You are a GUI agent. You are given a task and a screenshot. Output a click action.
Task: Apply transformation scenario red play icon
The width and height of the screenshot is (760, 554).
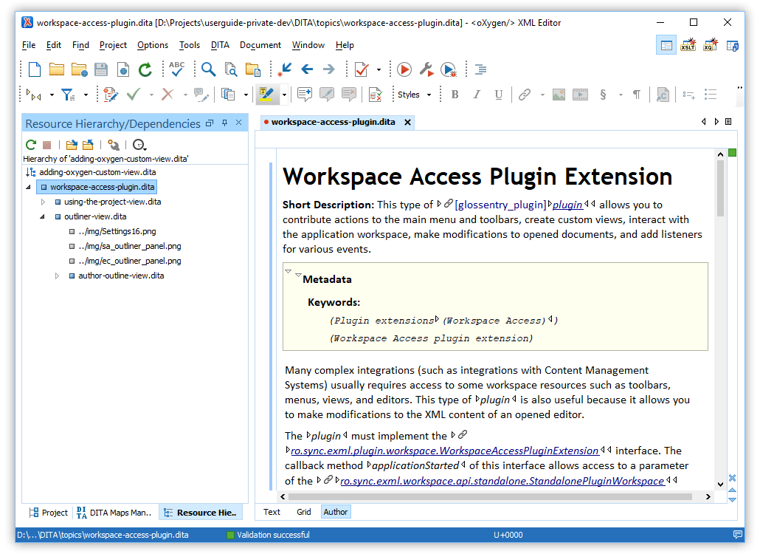coord(404,69)
